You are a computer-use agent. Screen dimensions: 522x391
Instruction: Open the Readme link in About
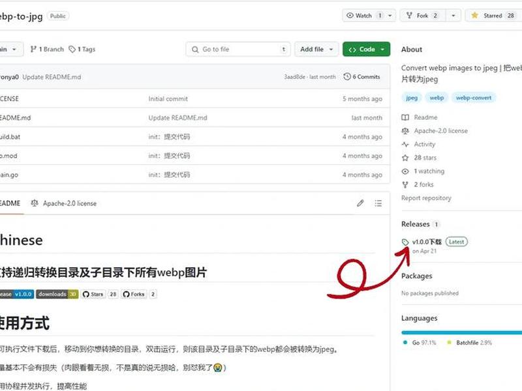coord(426,117)
